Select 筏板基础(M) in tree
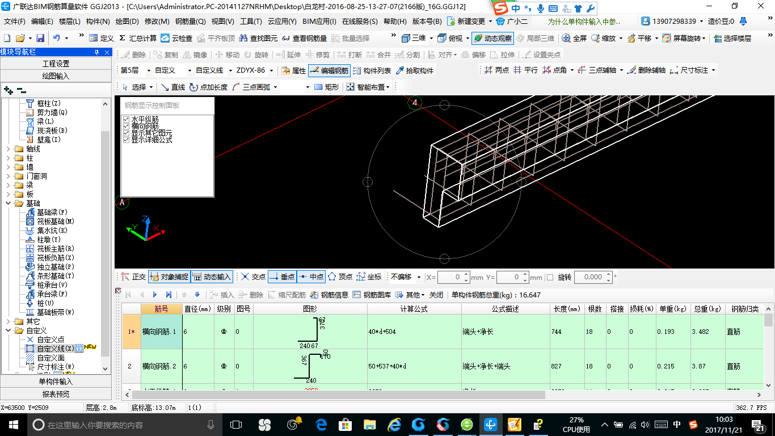This screenshot has height=436, width=775. (x=50, y=221)
